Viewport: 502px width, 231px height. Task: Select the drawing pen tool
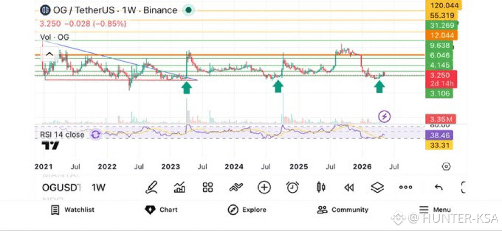[151, 187]
